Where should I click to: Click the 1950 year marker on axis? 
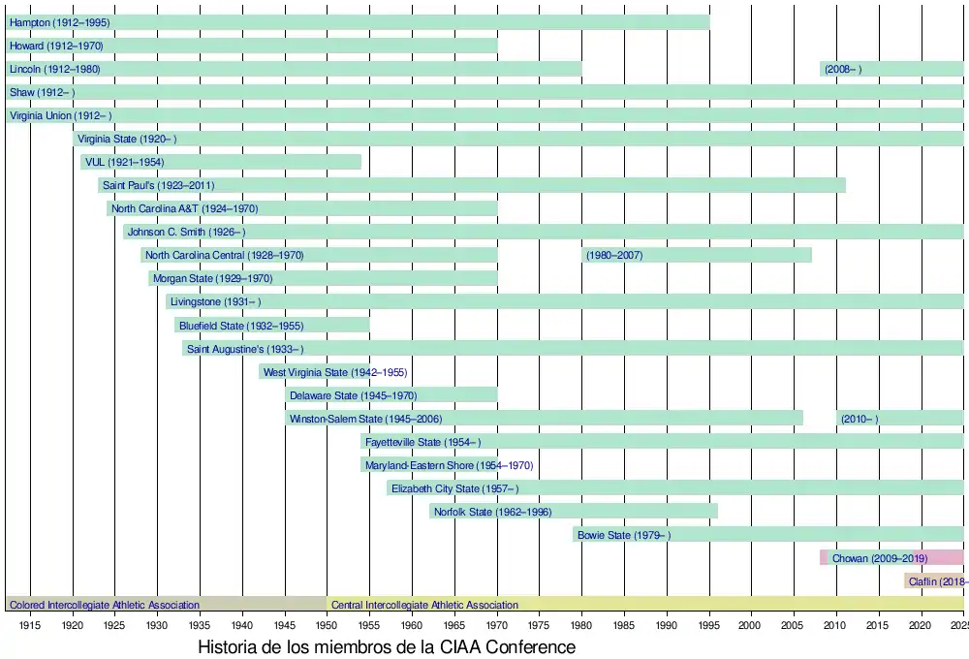[x=327, y=626]
